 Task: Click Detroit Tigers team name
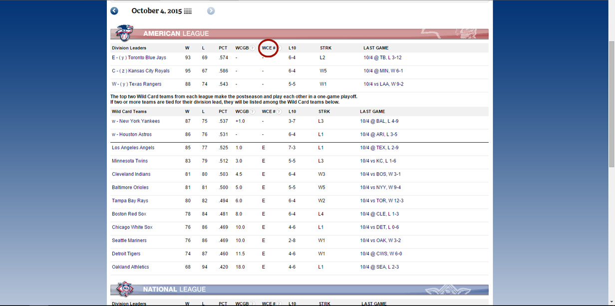click(126, 254)
